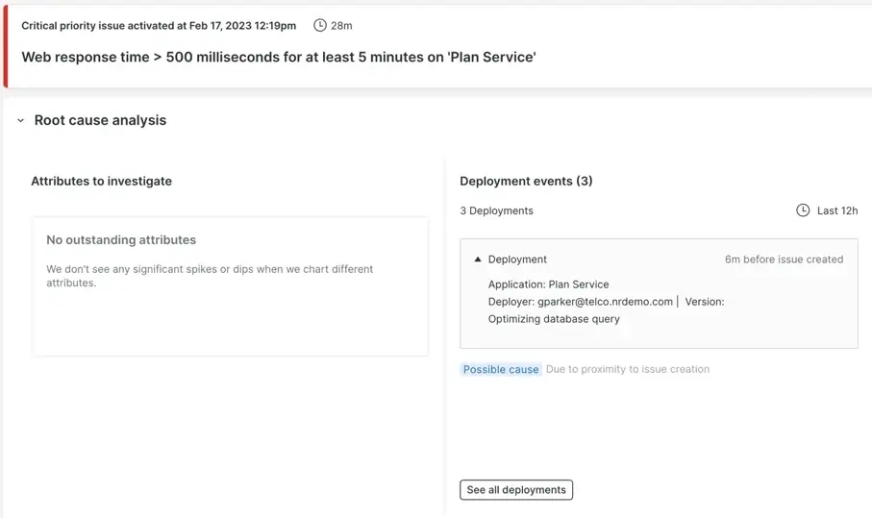
Task: Click the Critical priority issue activated timestamp
Action: click(159, 26)
